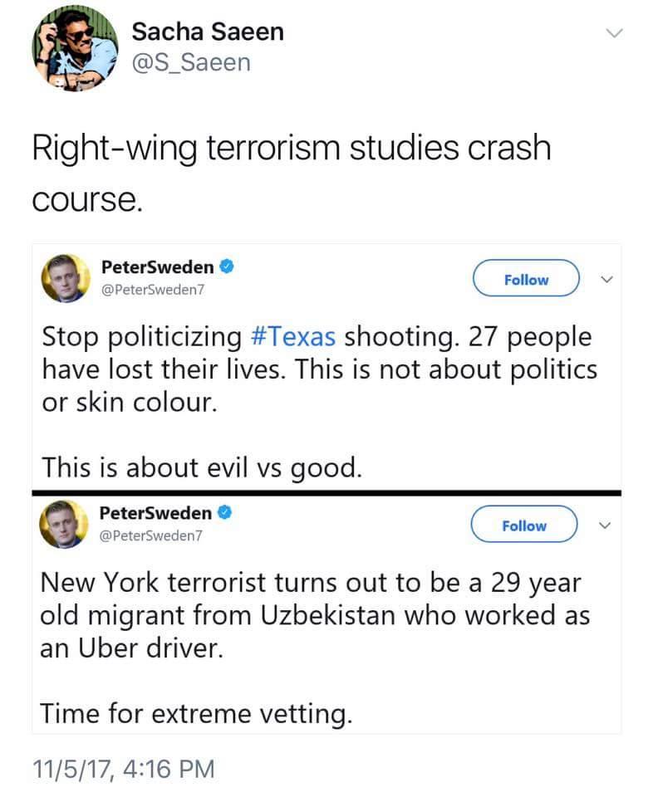Expand options chevron on second PeterSweden tweet
Viewport: 653px width, 797px height.
pos(604,525)
